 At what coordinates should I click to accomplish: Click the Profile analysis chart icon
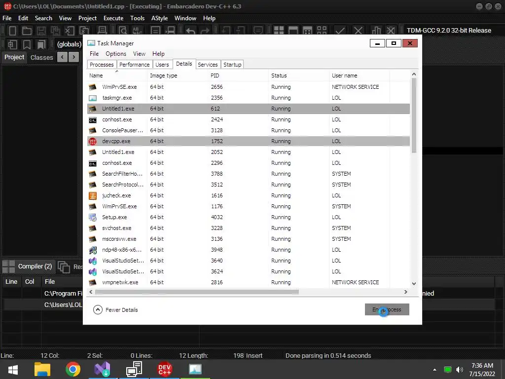[376, 31]
